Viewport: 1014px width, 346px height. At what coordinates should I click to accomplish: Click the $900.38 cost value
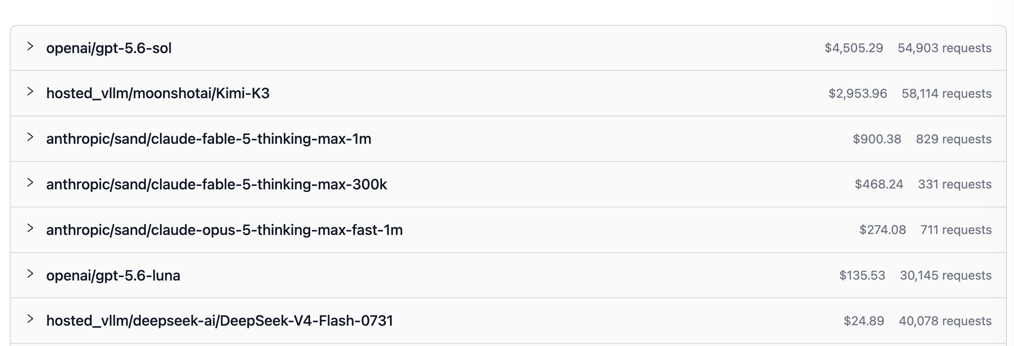(x=877, y=139)
